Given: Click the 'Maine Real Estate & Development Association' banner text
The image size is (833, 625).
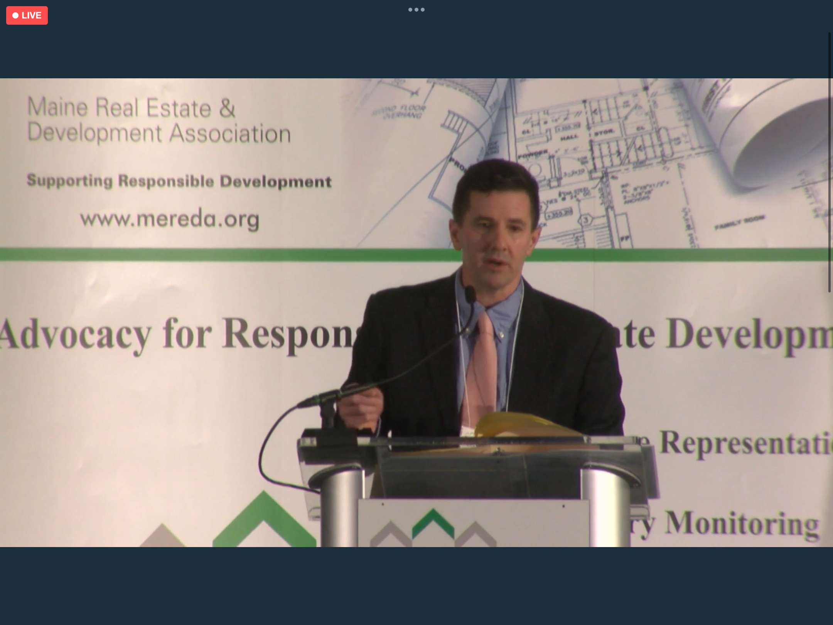Looking at the screenshot, I should coord(159,120).
